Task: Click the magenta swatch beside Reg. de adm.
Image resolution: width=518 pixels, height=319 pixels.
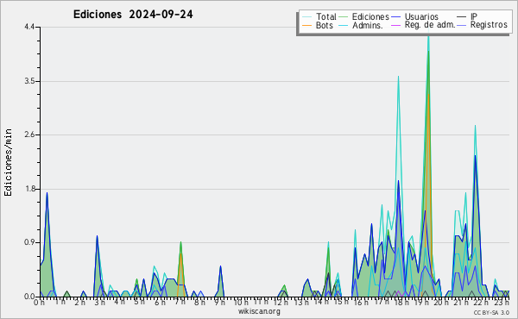Action: (395, 25)
